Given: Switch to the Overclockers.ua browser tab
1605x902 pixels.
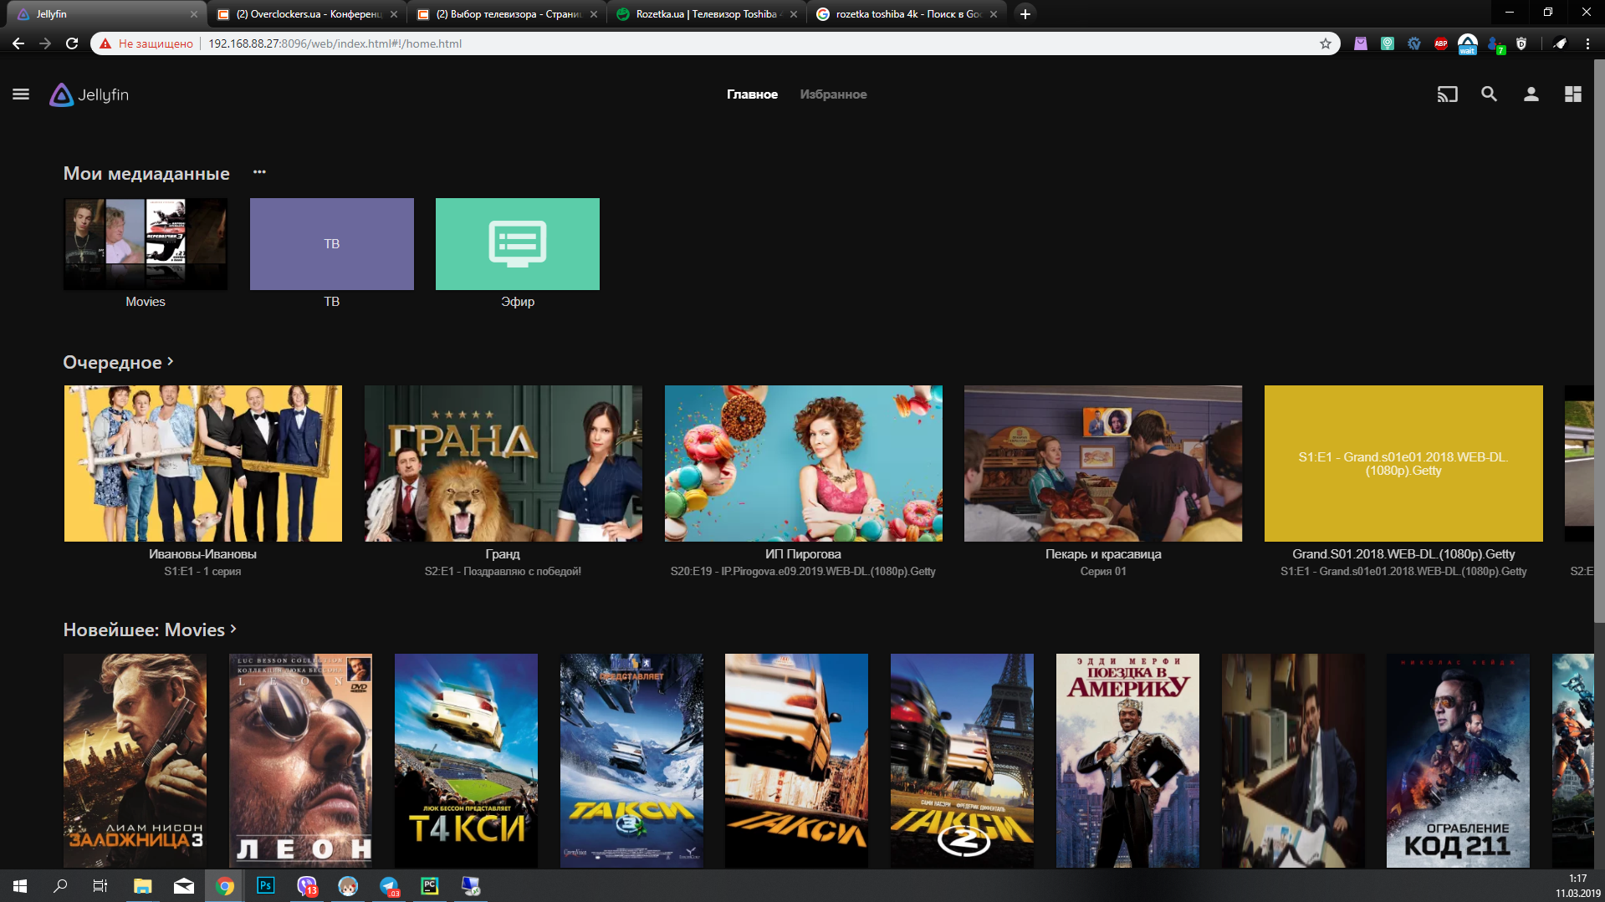Looking at the screenshot, I should [x=307, y=14].
